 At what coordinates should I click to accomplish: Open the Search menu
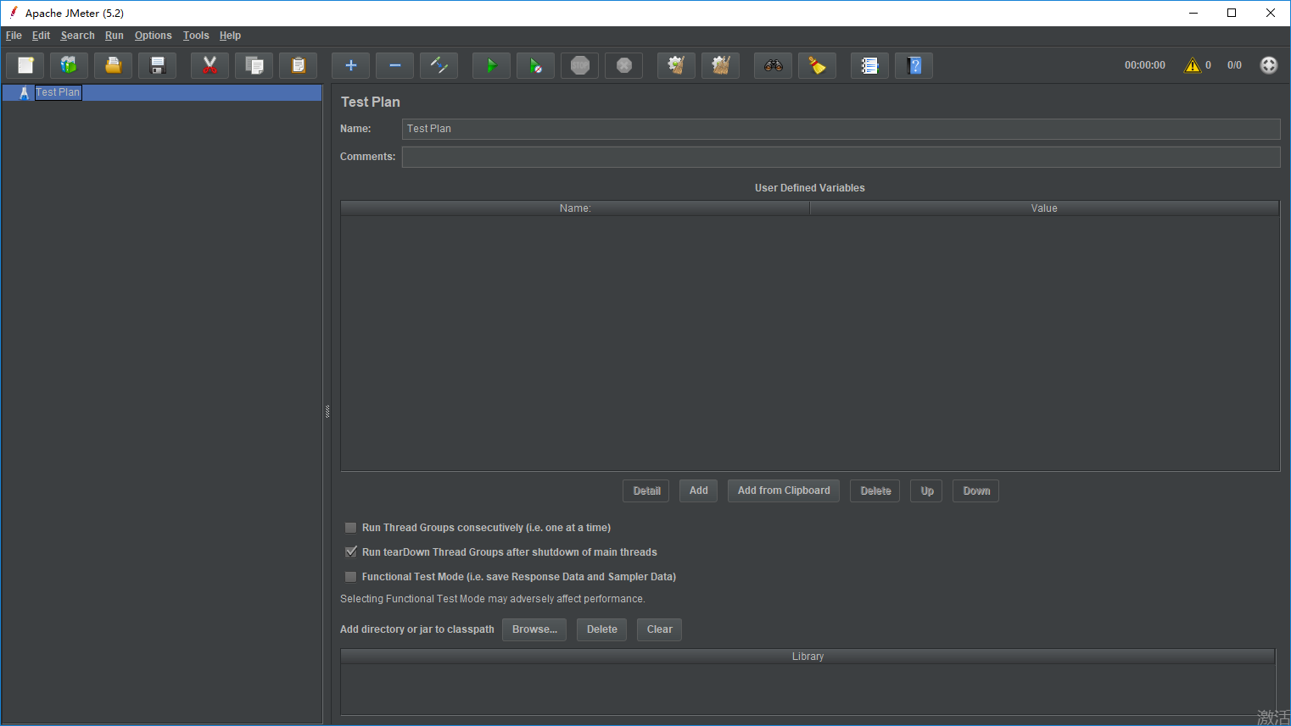(x=77, y=36)
